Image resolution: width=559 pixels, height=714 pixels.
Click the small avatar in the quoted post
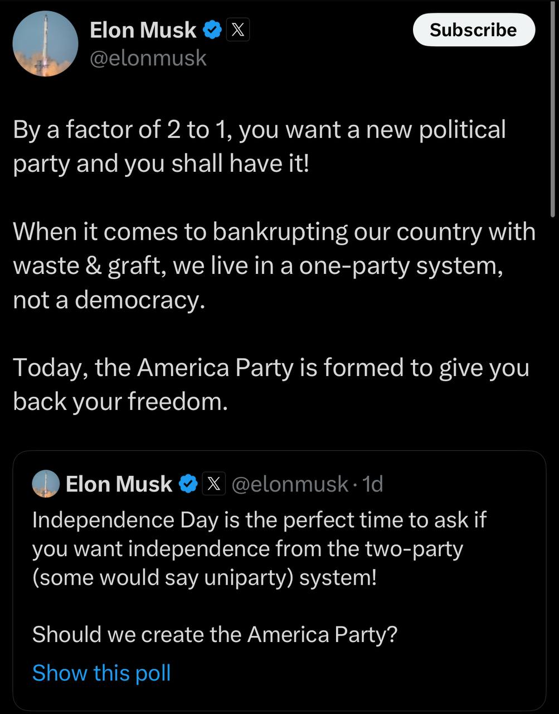46,484
